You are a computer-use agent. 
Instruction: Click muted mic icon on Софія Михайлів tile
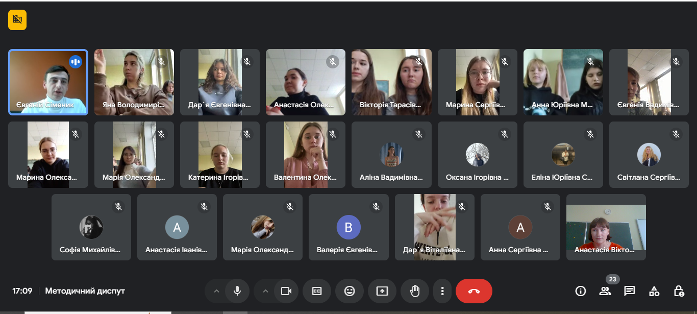pyautogui.click(x=118, y=207)
